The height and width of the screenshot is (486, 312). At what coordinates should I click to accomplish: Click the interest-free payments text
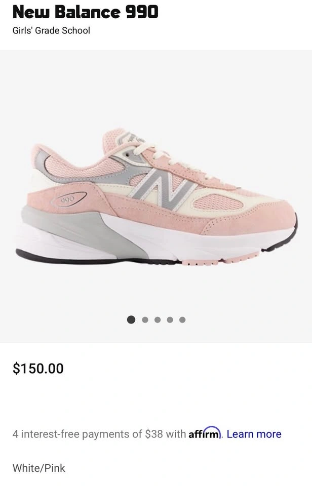pos(99,434)
